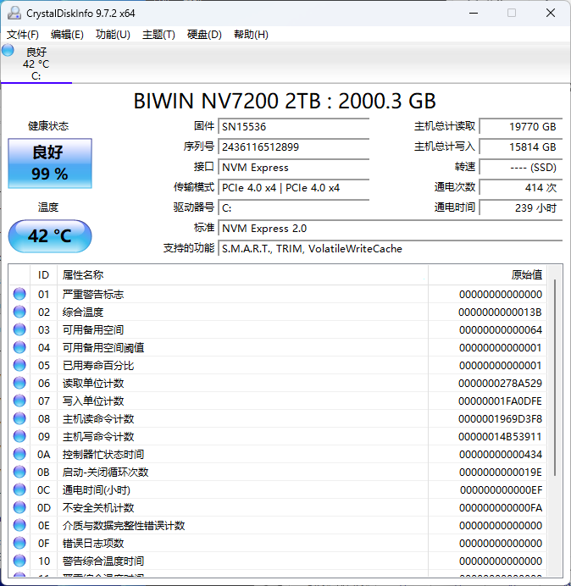Click the 42 °C temperature button
The height and width of the screenshot is (586, 571).
pos(49,236)
